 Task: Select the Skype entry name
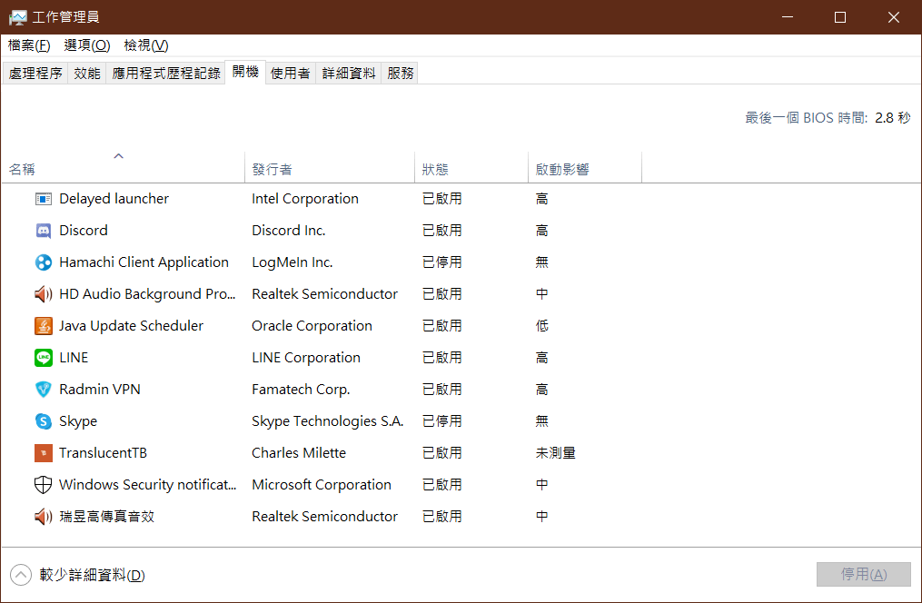pos(78,421)
